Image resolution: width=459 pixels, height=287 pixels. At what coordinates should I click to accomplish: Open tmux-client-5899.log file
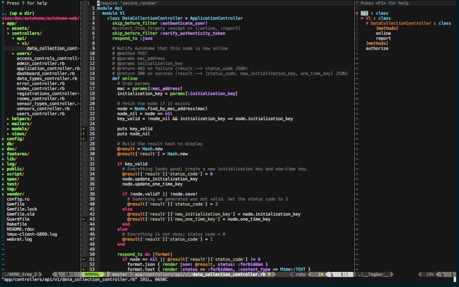[32, 235]
